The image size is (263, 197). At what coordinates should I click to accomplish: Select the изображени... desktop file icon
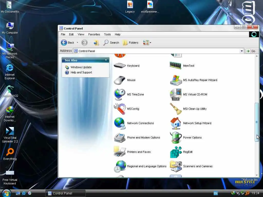(x=150, y=7)
